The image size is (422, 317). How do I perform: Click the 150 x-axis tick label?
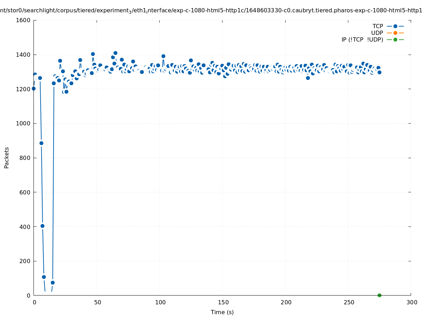coord(222,302)
